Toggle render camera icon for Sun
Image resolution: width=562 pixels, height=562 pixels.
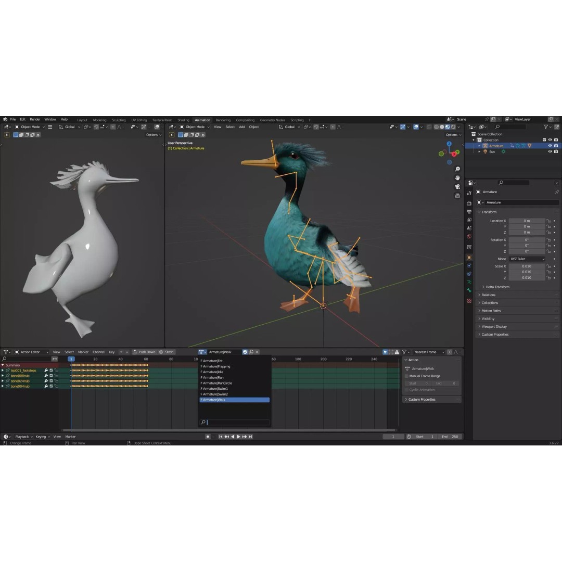pyautogui.click(x=556, y=151)
